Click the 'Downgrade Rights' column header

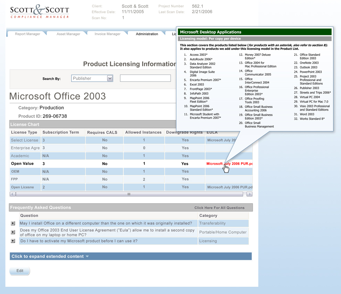184,132
